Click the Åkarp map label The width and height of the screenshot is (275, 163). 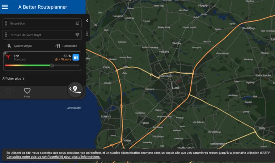(127, 140)
